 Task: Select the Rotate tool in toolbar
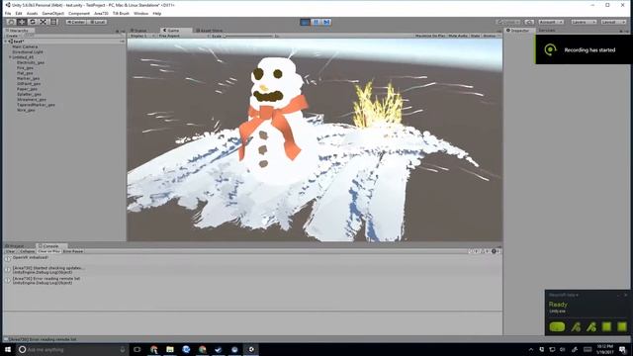pos(33,22)
